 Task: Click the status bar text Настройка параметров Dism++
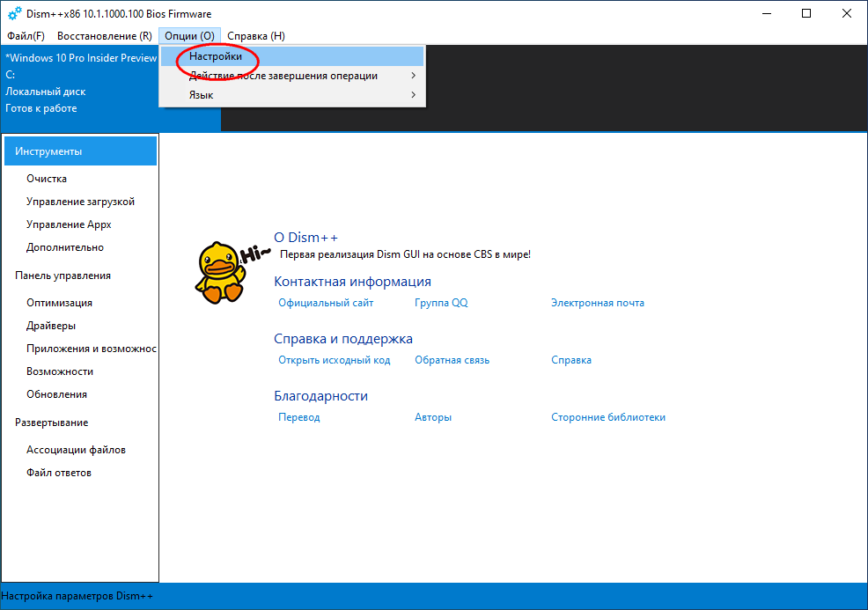[77, 596]
